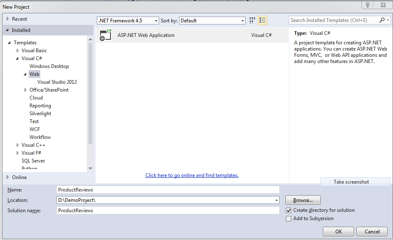Collapse the Templates tree node
Image resolution: width=393 pixels, height=240 pixels.
coord(9,43)
